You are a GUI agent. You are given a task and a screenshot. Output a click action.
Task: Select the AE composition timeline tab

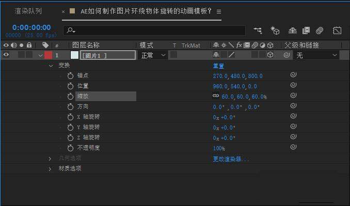point(146,11)
